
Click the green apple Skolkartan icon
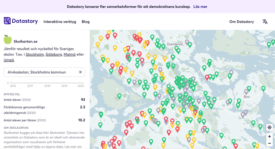click(8, 40)
